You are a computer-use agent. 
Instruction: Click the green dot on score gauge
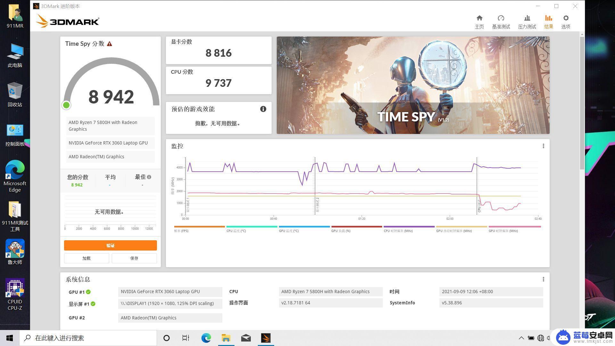coord(66,105)
